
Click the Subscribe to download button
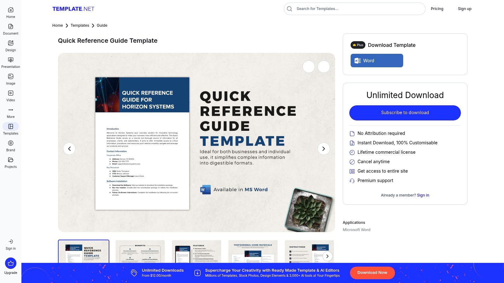[405, 113]
